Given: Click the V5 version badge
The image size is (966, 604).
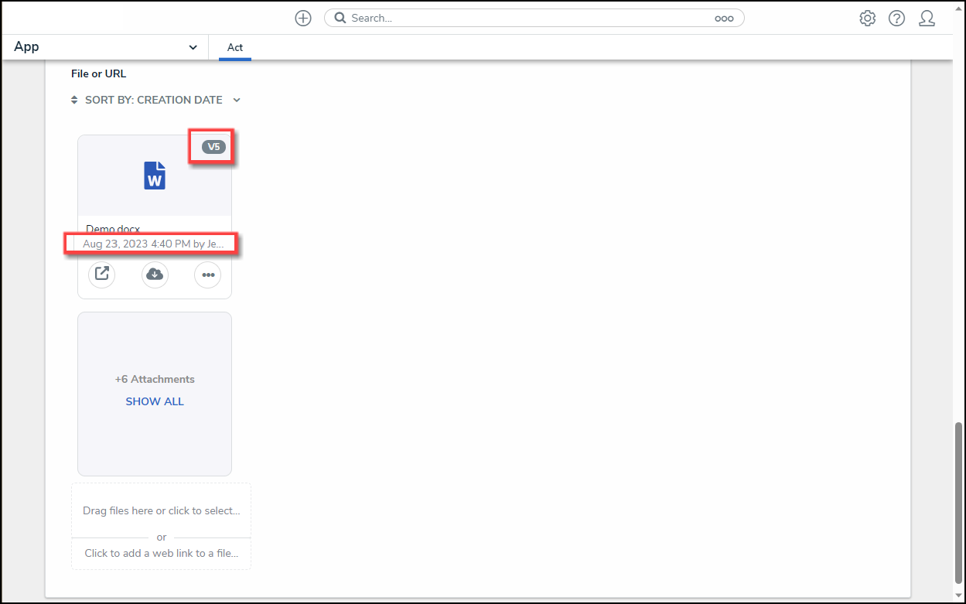Looking at the screenshot, I should [213, 146].
